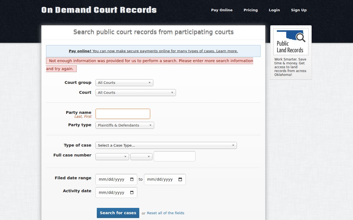Expand the Type of case selector
This screenshot has width=353, height=220.
click(166, 145)
